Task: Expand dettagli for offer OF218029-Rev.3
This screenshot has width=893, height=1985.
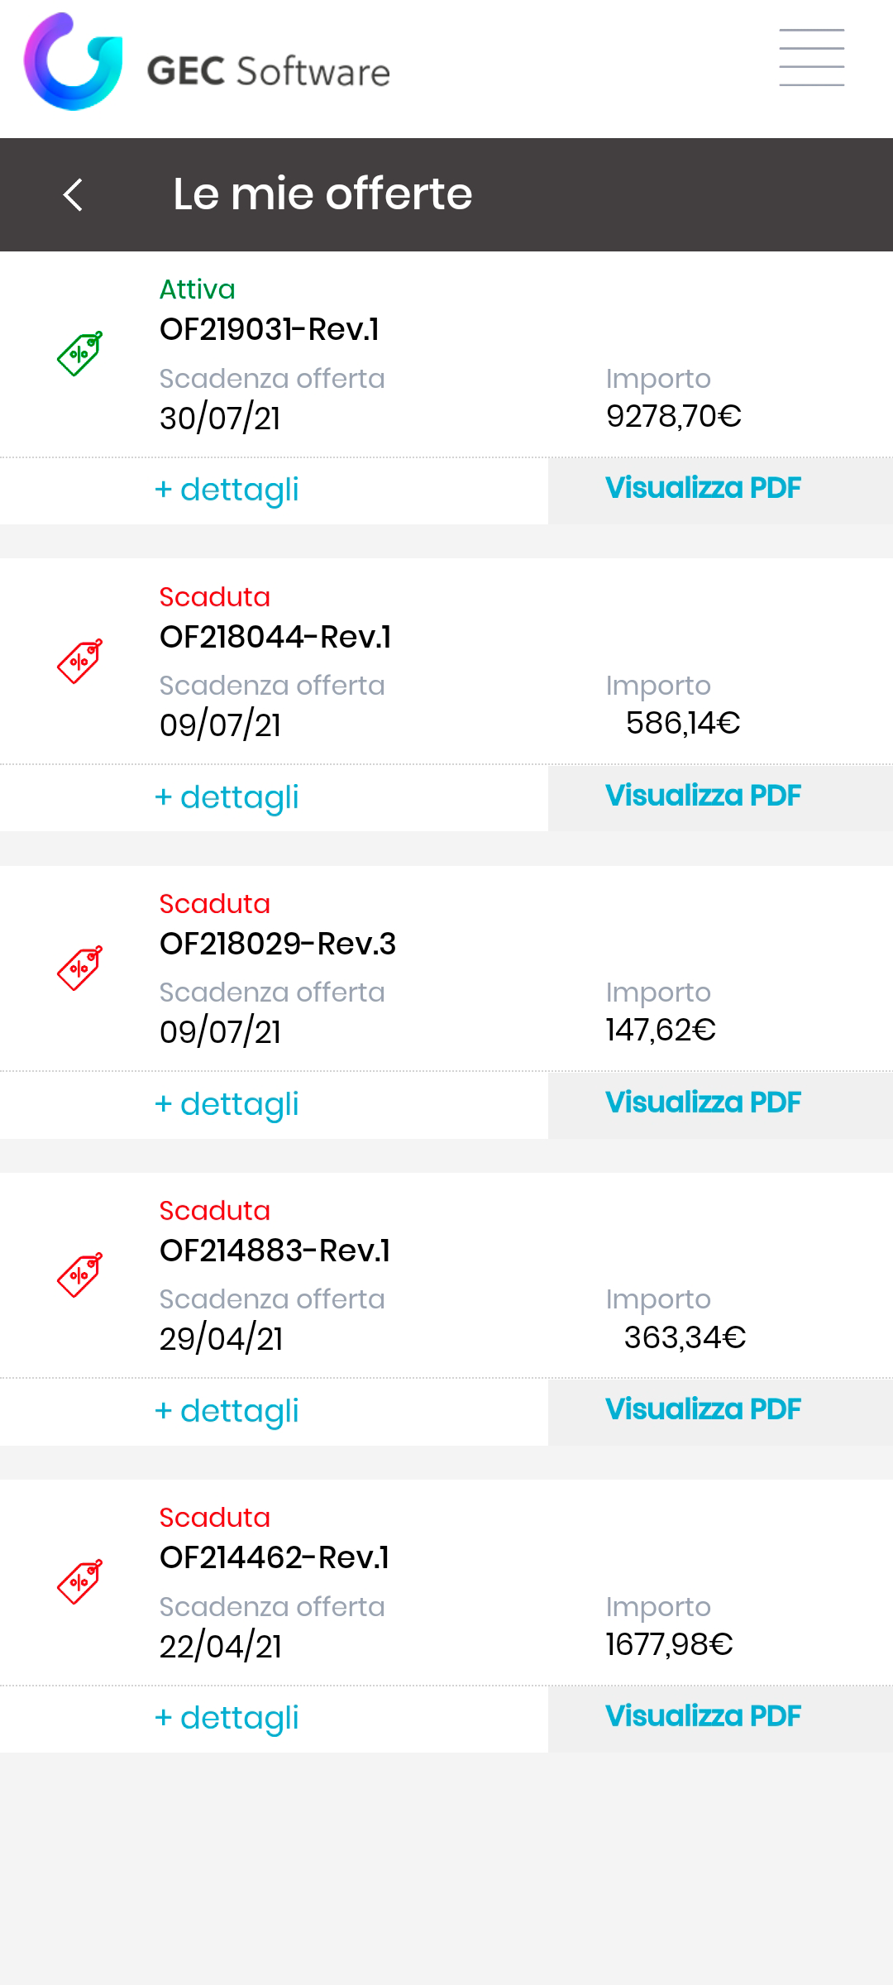Action: (227, 1104)
